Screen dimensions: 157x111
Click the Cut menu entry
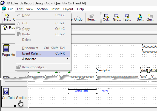tap(43, 23)
